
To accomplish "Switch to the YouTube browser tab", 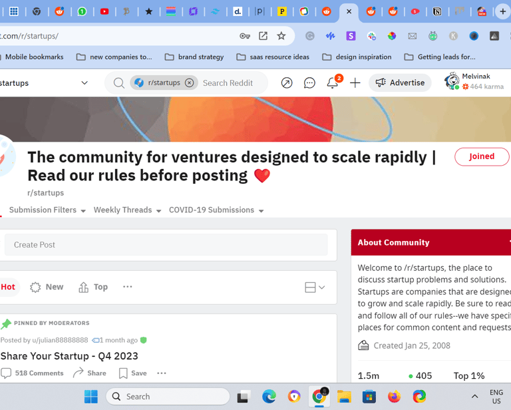I will coord(104,12).
